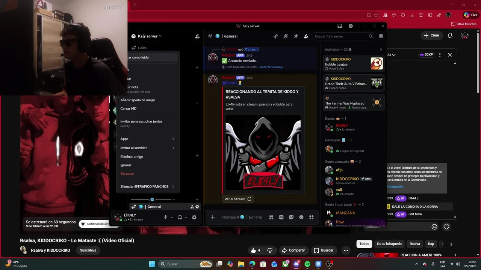
Task: Like the YouTube video thumbs up
Action: [x=256, y=250]
